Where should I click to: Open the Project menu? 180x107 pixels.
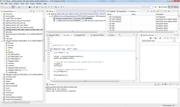[x=16, y=4]
